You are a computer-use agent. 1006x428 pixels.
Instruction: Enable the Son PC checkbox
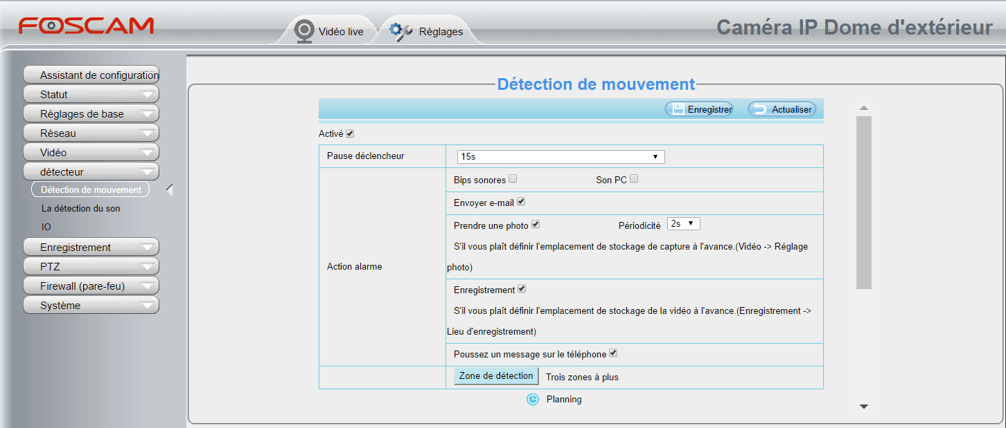(x=634, y=179)
